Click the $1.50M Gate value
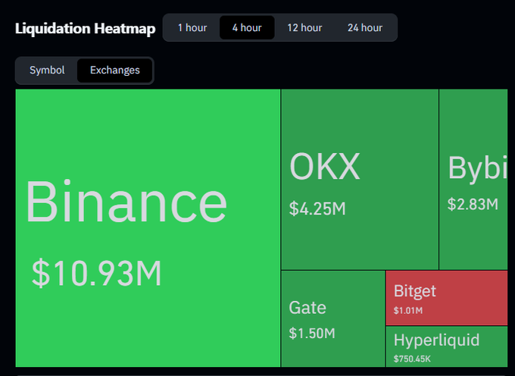The height and width of the screenshot is (376, 515). 312,334
